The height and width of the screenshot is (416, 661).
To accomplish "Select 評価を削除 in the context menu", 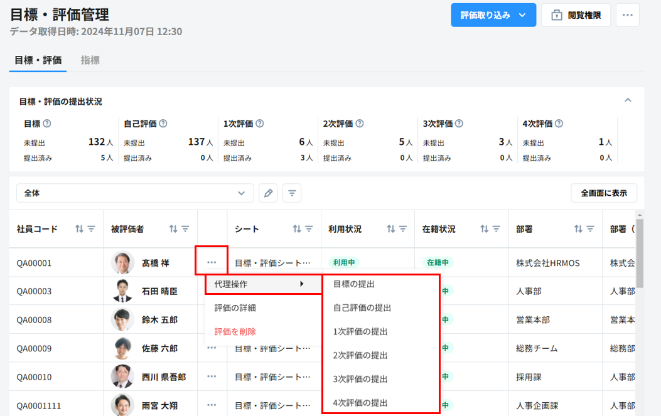I will pyautogui.click(x=235, y=331).
